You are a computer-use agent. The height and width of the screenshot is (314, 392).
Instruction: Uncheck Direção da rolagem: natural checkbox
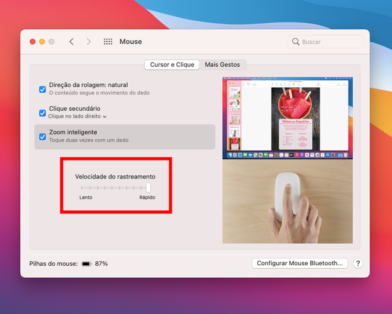coord(43,89)
